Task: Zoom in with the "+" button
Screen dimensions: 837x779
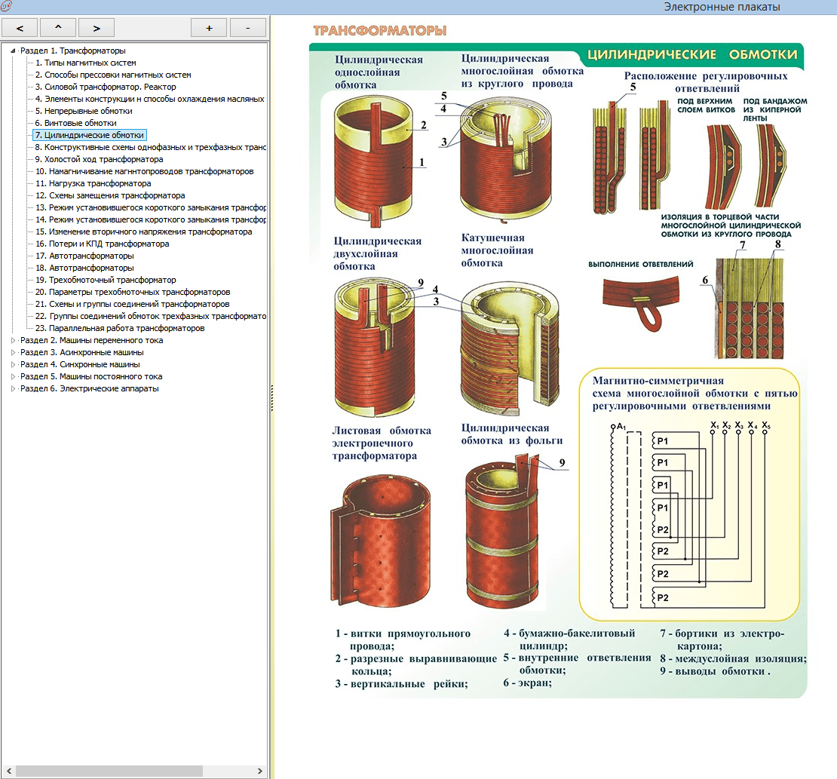Action: click(209, 28)
